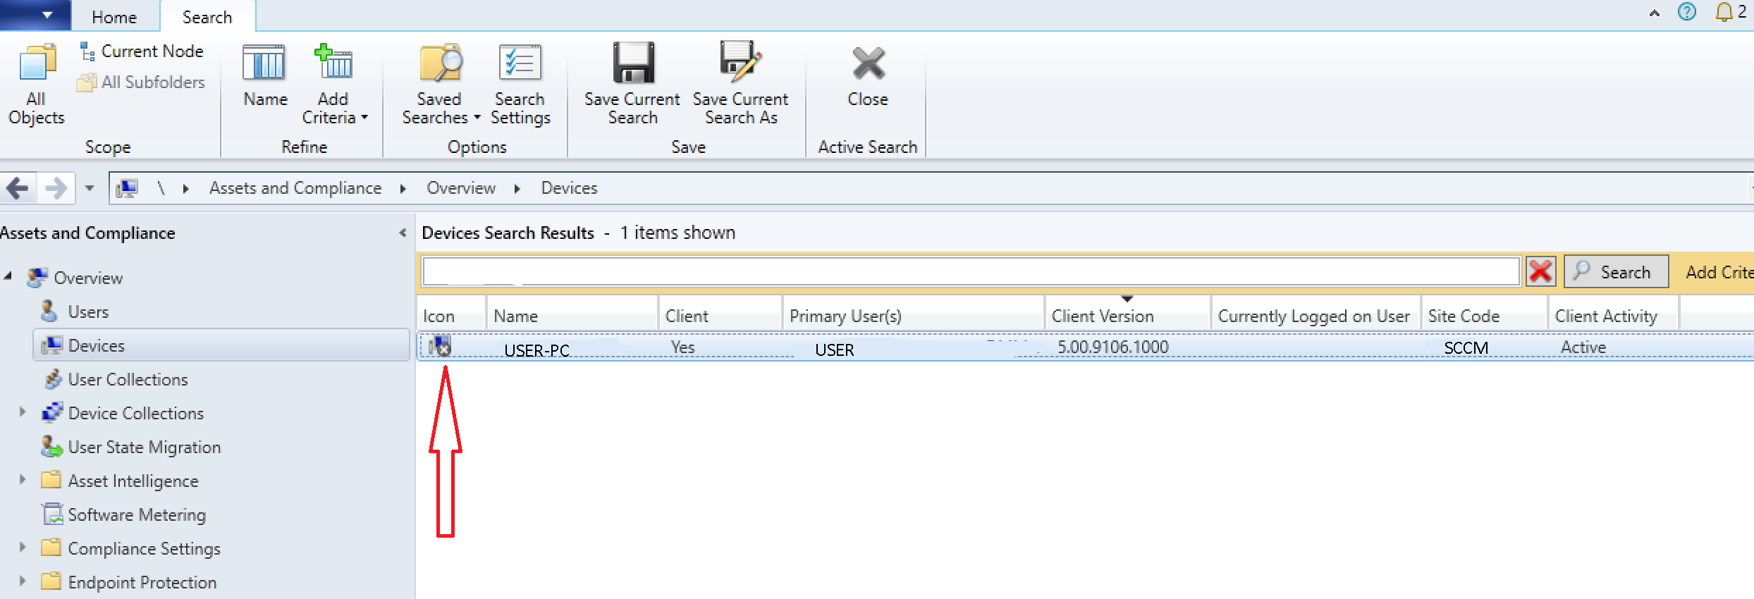Screen dimensions: 1754x599
Task: Select Overview in navigation tree
Action: [88, 278]
